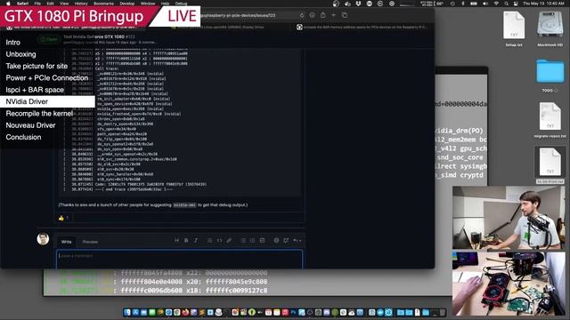Open Photoshop from the Dock
Viewport: 570px width, 320px height.
point(293,312)
